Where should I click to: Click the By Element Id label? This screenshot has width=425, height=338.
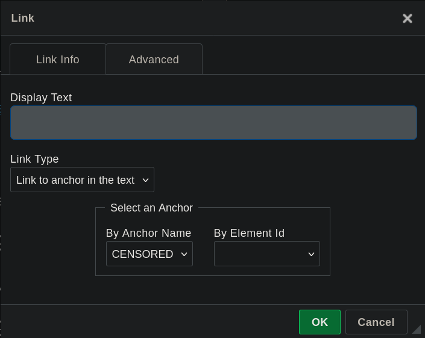coord(249,233)
